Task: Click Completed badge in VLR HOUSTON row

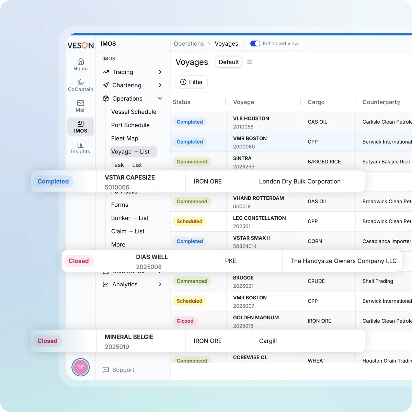Action: tap(190, 122)
